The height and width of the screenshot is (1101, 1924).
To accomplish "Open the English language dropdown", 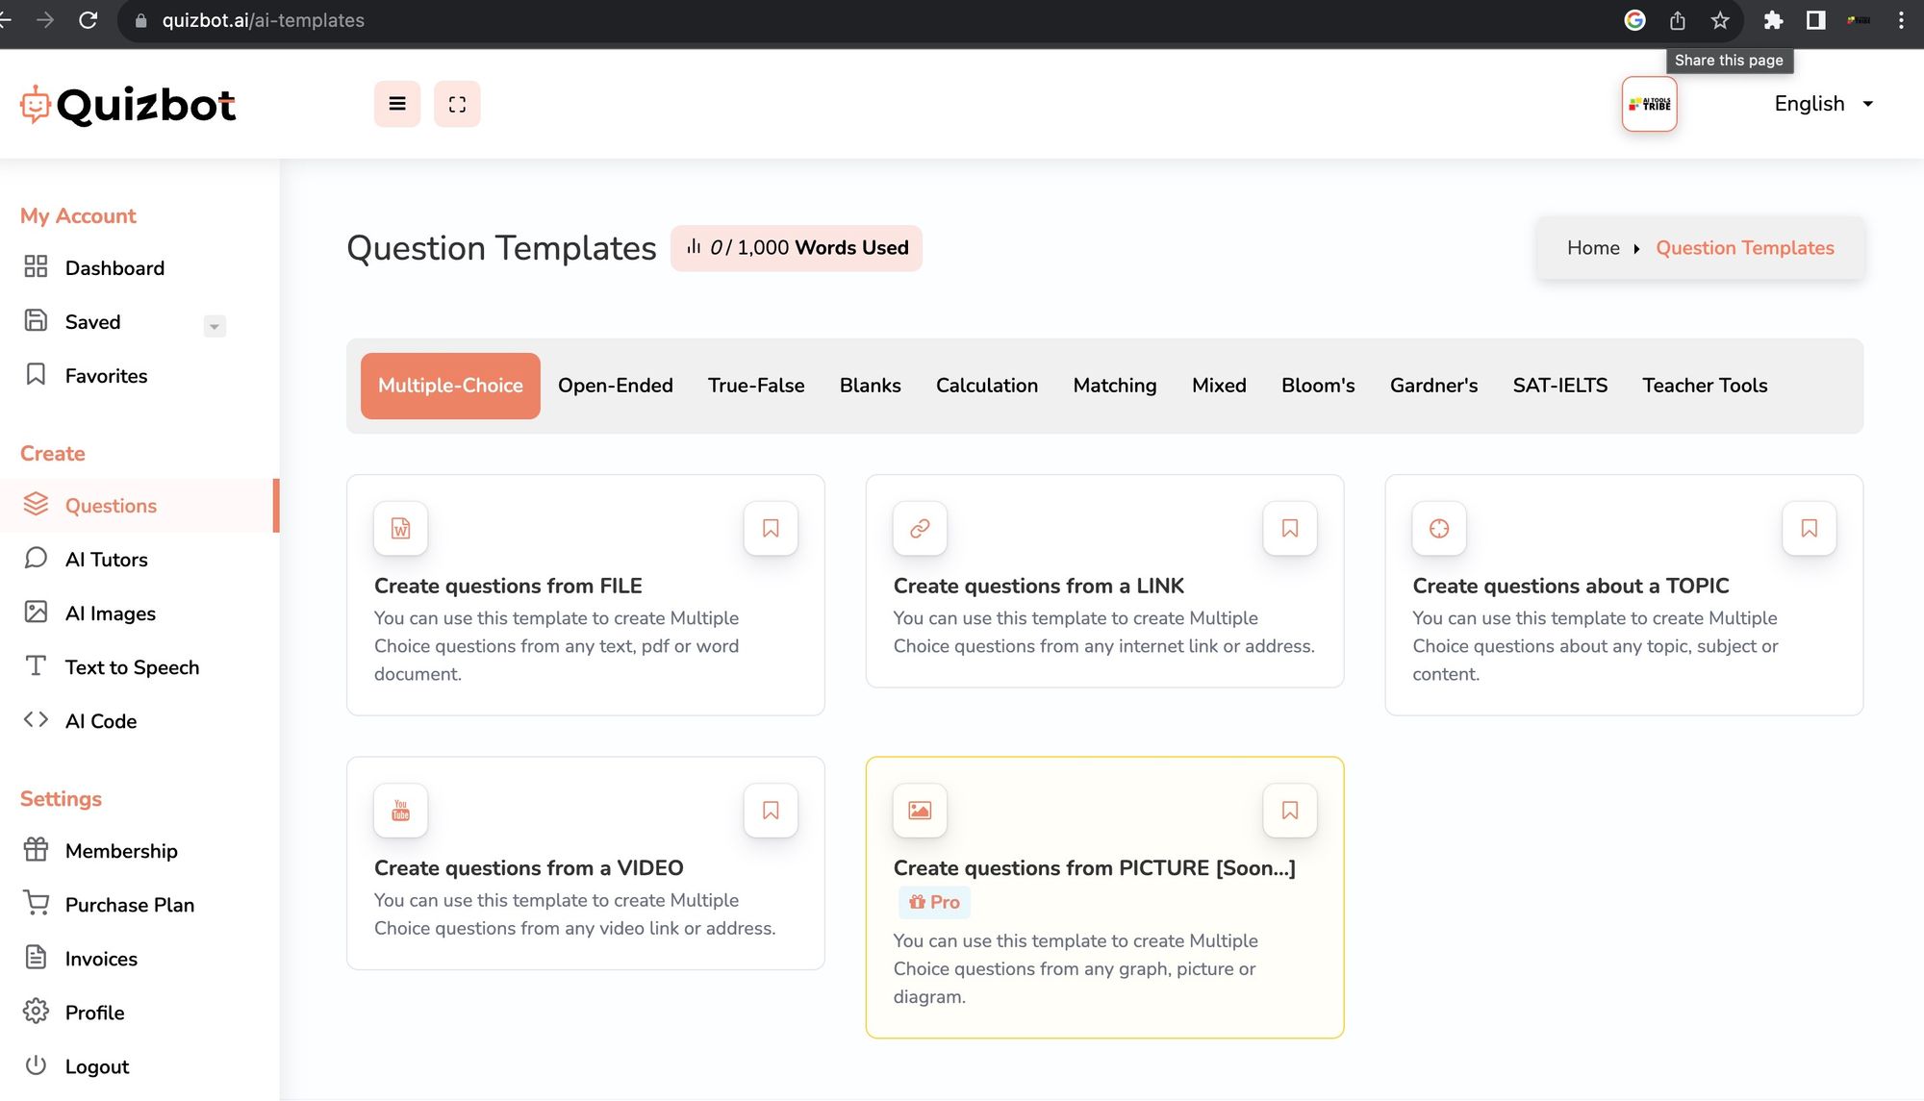I will click(1823, 104).
